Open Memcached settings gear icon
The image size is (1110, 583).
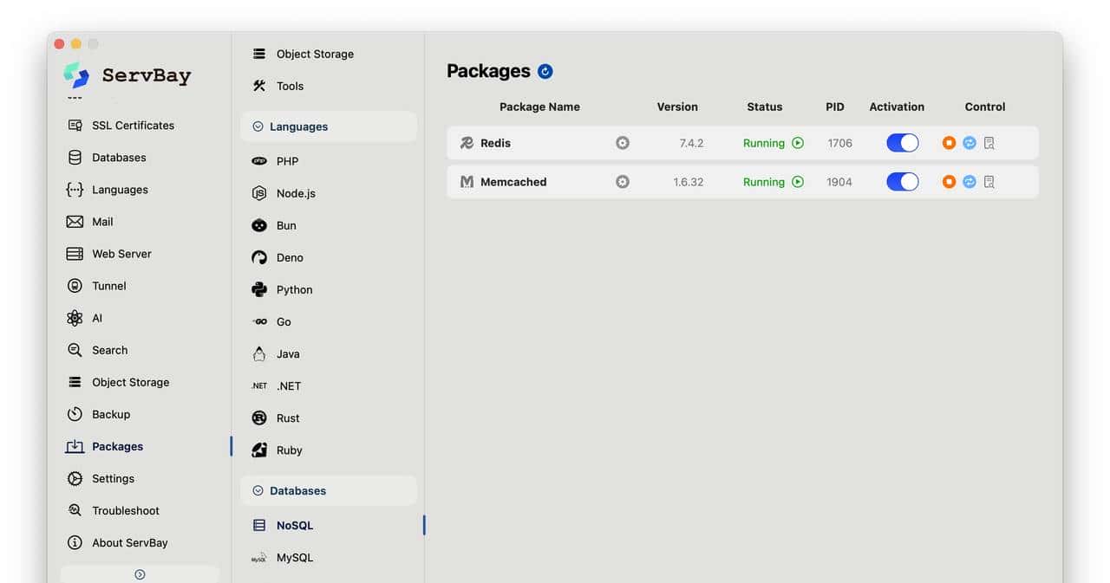623,182
